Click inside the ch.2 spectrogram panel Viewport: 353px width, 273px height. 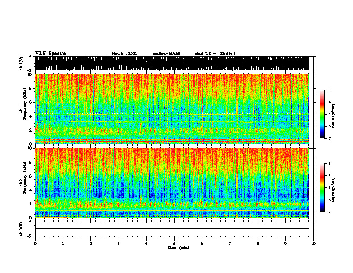tap(172, 183)
